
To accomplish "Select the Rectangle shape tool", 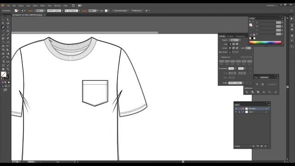I will pos(8,31).
